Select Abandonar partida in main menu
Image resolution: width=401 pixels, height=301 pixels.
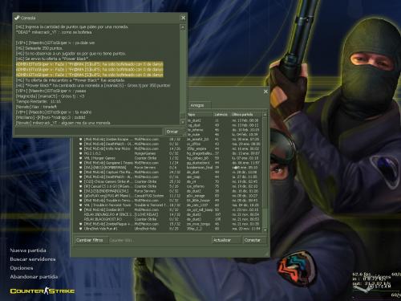tap(34, 277)
